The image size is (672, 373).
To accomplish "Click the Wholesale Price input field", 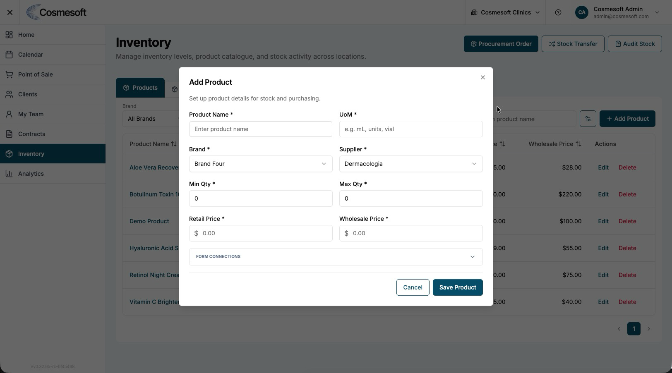I will click(411, 233).
